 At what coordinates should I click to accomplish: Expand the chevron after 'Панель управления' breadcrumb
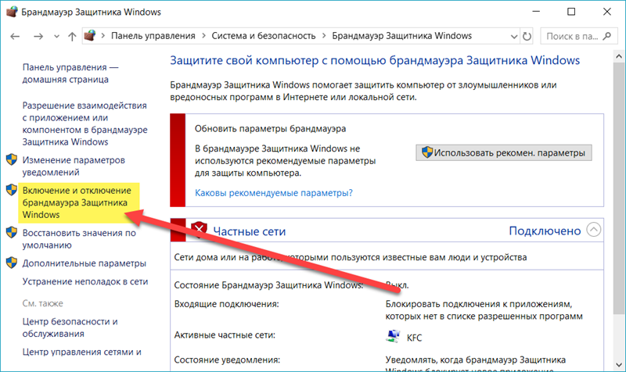203,36
